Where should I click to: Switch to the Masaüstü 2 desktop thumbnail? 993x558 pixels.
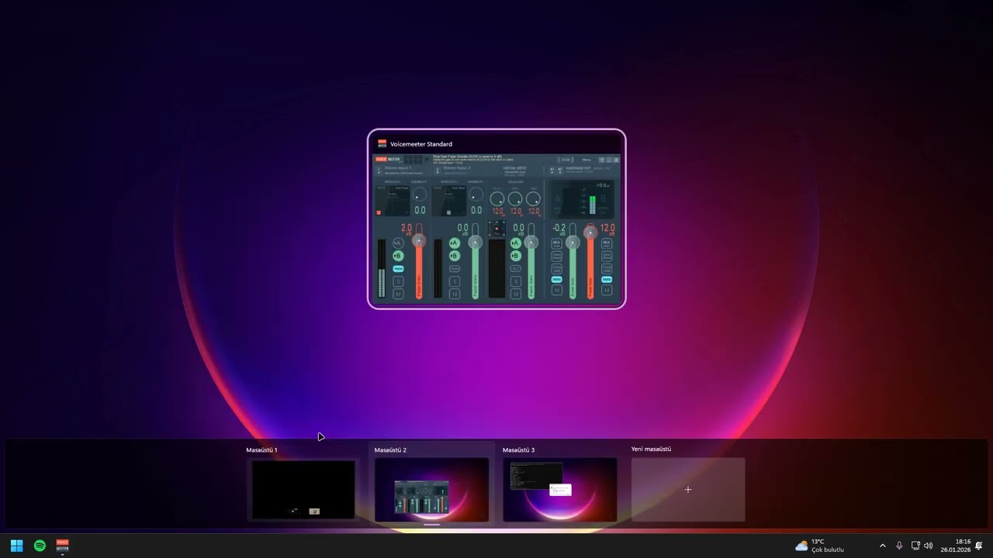pos(431,490)
